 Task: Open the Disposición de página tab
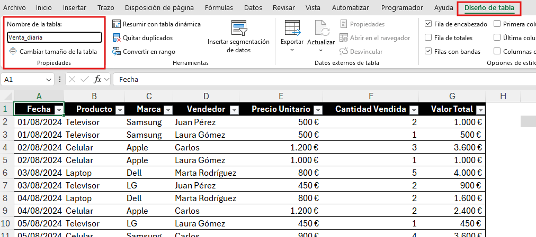[159, 7]
